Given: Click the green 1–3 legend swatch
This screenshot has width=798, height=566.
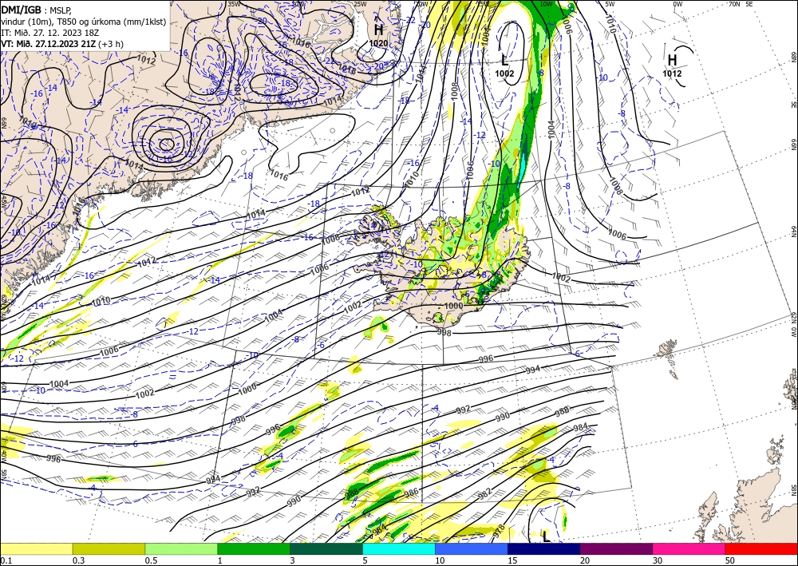Looking at the screenshot, I should [x=254, y=548].
